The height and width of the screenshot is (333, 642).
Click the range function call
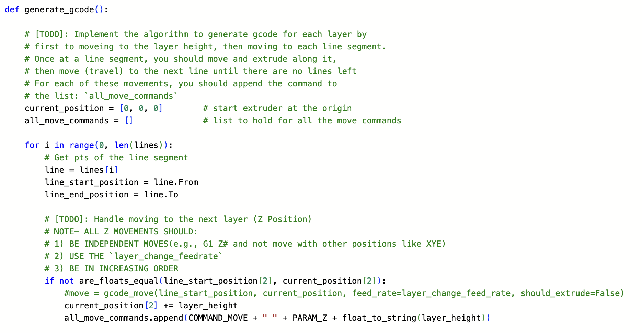[82, 145]
